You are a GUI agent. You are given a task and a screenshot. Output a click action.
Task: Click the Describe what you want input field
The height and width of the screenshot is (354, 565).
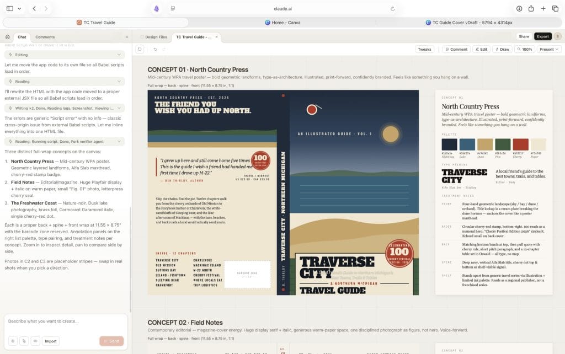click(65, 321)
